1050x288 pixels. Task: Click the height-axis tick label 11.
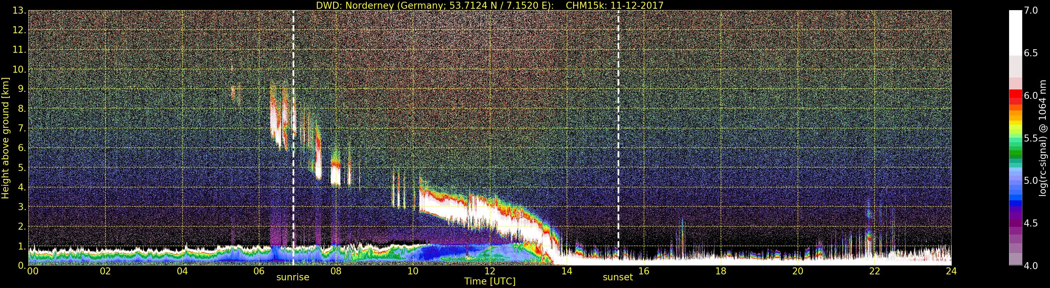pos(19,50)
